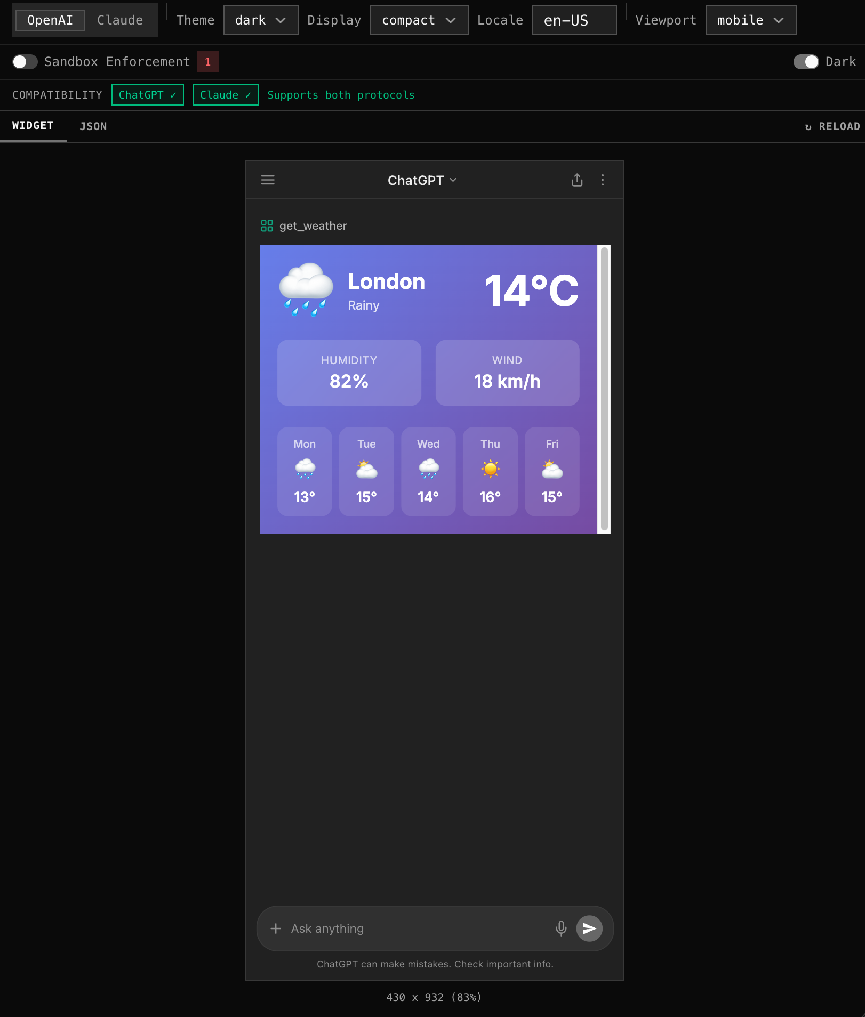Open the Theme dropdown
Image resolution: width=865 pixels, height=1017 pixels.
(x=260, y=20)
